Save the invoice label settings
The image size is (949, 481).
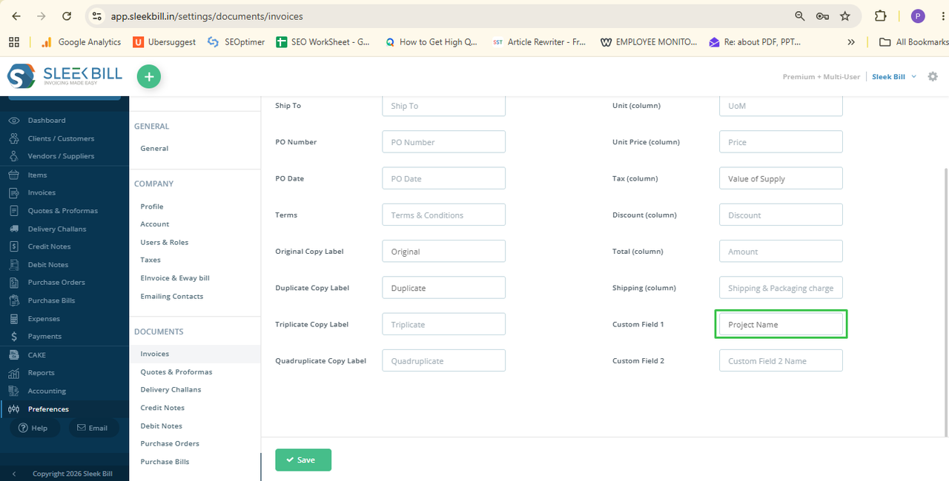(303, 460)
